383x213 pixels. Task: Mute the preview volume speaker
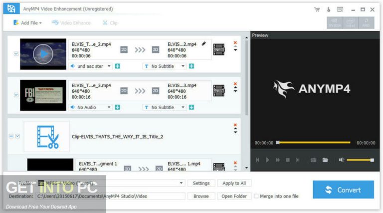coord(342,160)
